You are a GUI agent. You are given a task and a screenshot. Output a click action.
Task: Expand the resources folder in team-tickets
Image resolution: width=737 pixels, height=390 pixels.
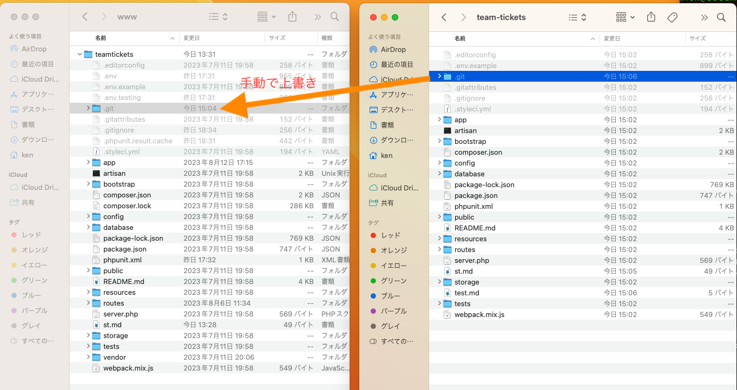(x=439, y=239)
